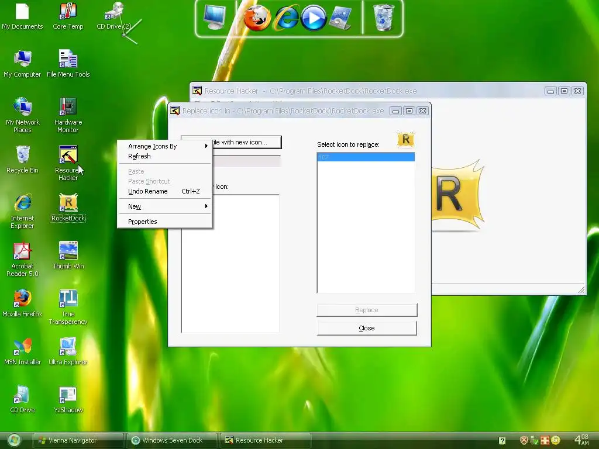599x449 pixels.
Task: Switch to Windows Seven Dock taskbar item
Action: coord(171,440)
